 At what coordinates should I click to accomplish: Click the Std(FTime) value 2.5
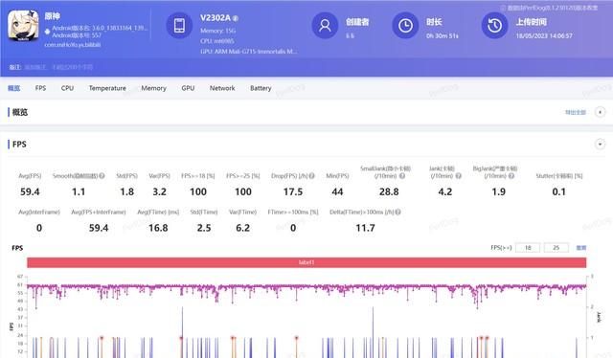coord(204,228)
